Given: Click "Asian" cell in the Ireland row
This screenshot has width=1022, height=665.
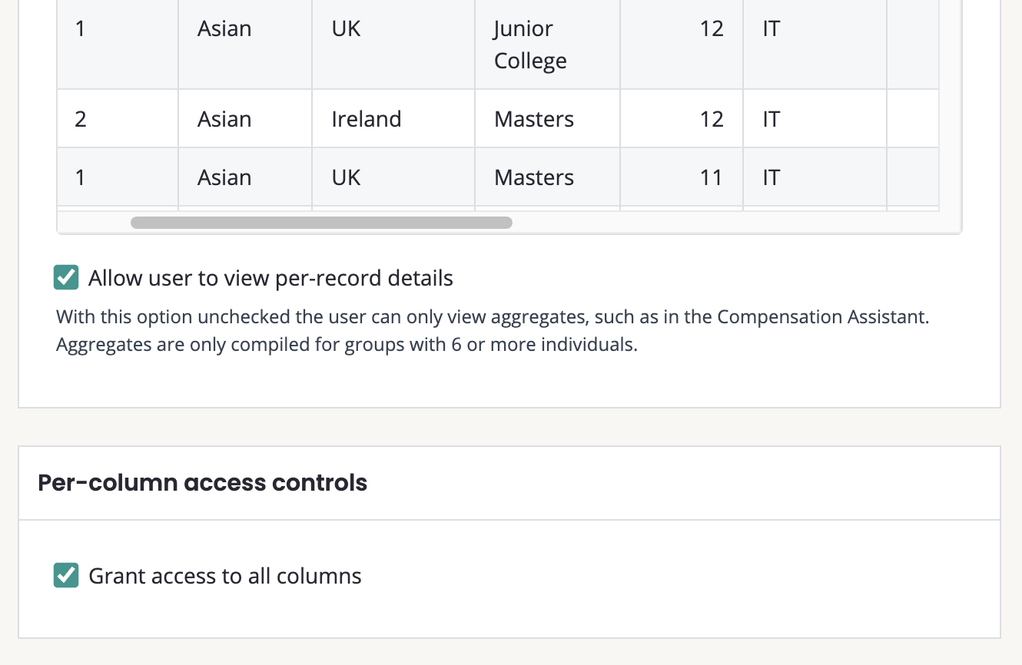Looking at the screenshot, I should [x=224, y=119].
